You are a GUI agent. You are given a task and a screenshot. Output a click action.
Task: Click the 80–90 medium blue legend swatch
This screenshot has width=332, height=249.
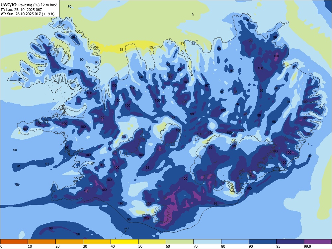(x=235, y=242)
